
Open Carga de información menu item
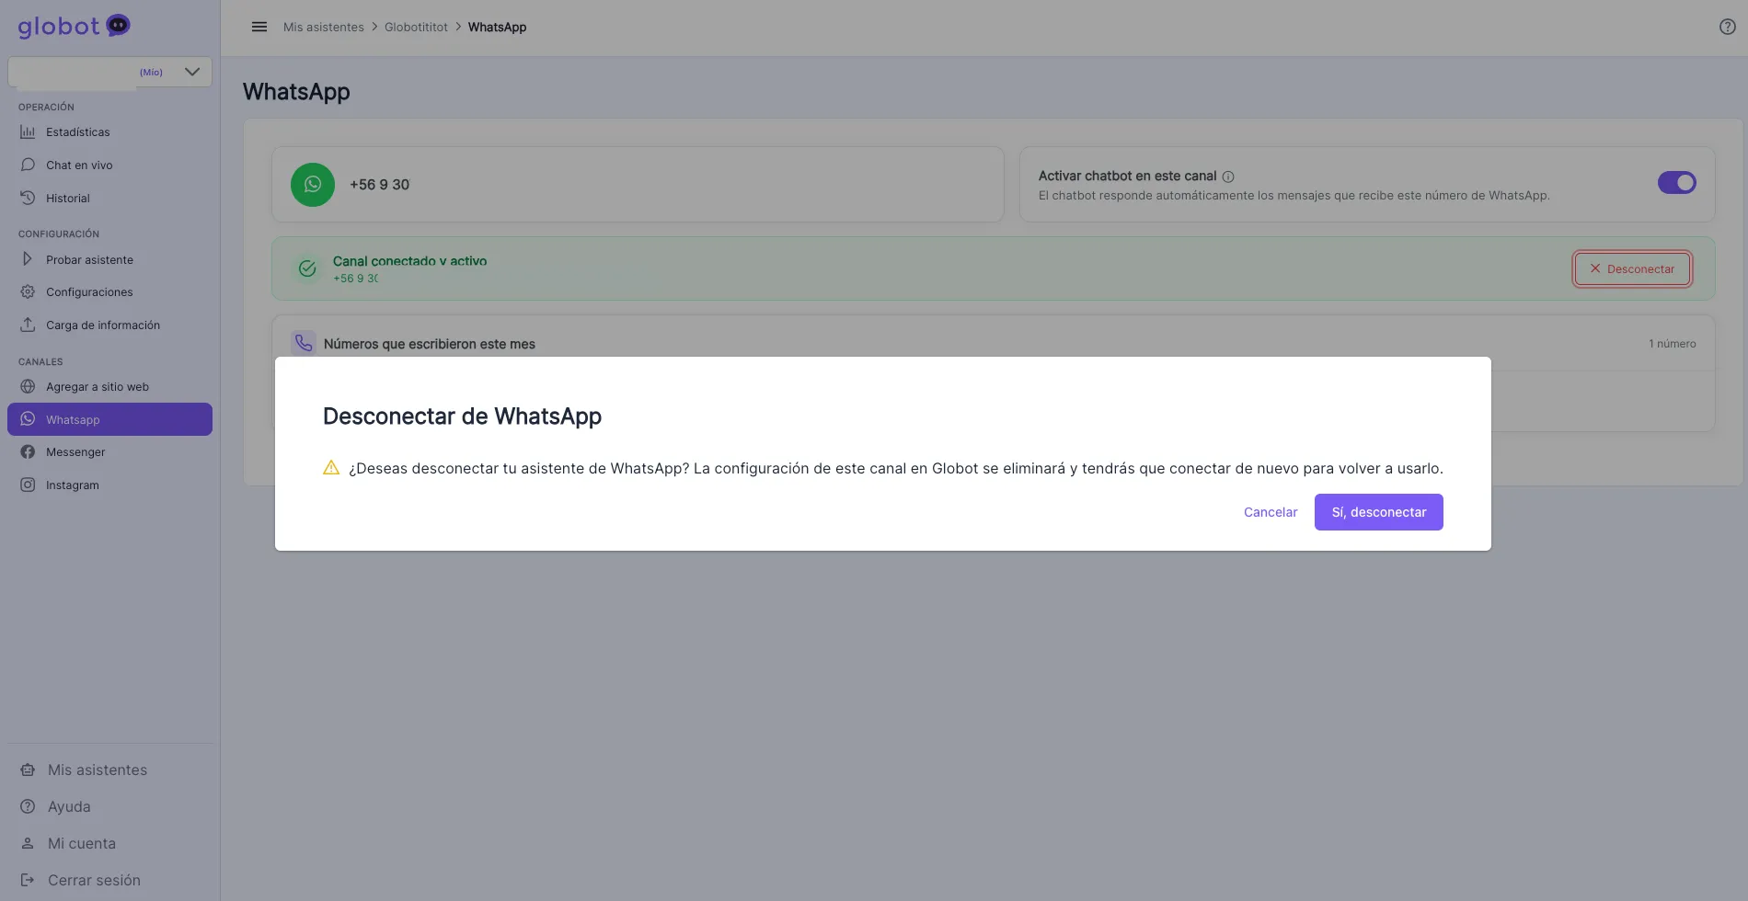click(x=109, y=325)
